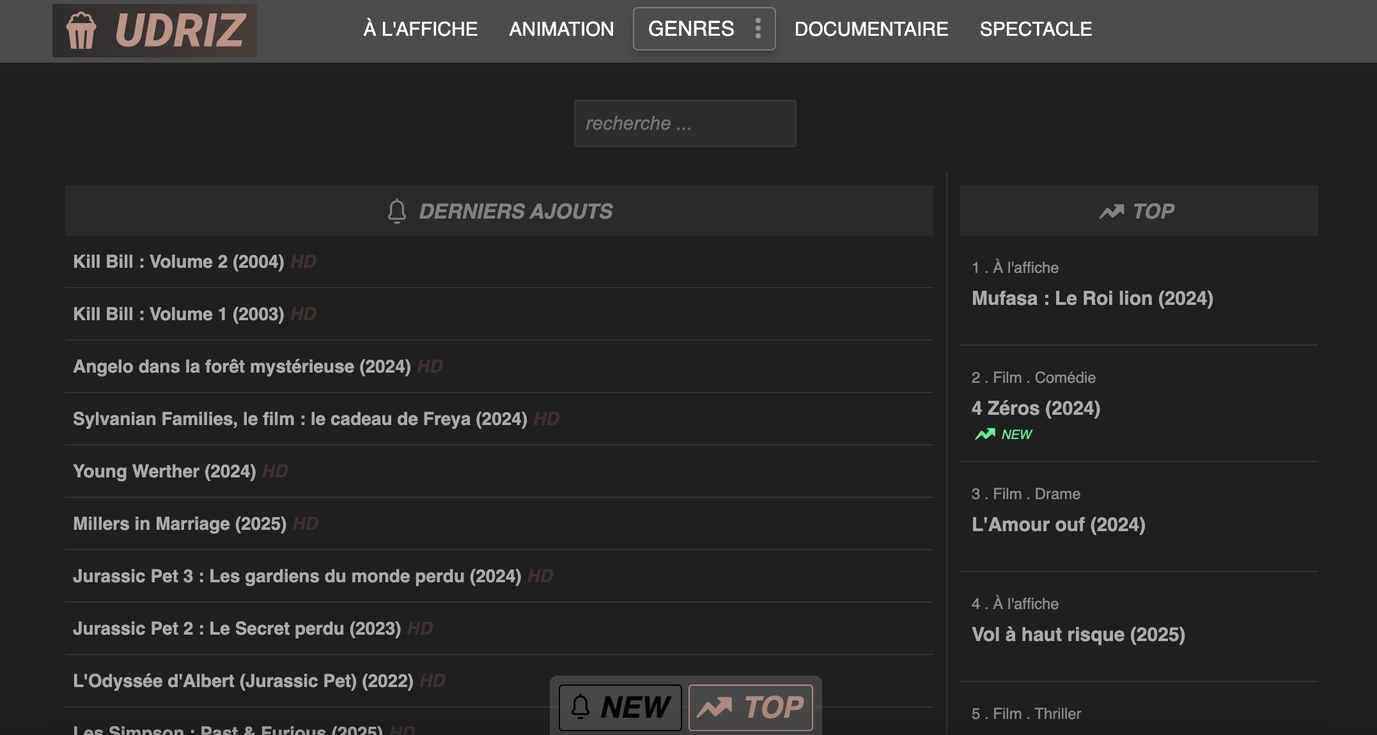Image resolution: width=1377 pixels, height=735 pixels.
Task: Open the SPECTACLE menu item
Action: [x=1036, y=29]
